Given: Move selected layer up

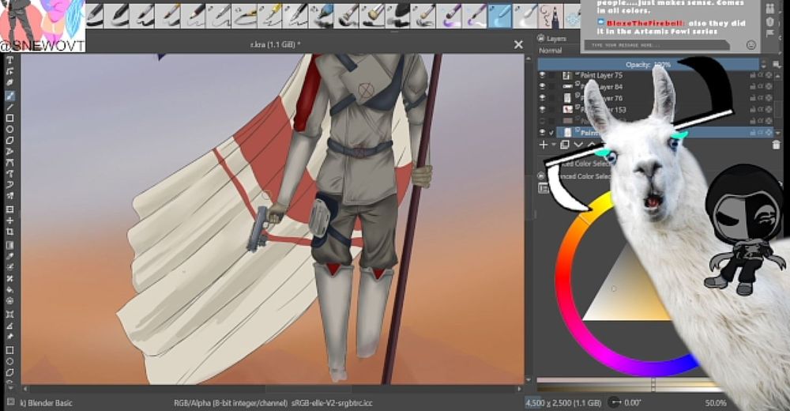Looking at the screenshot, I should pos(591,145).
